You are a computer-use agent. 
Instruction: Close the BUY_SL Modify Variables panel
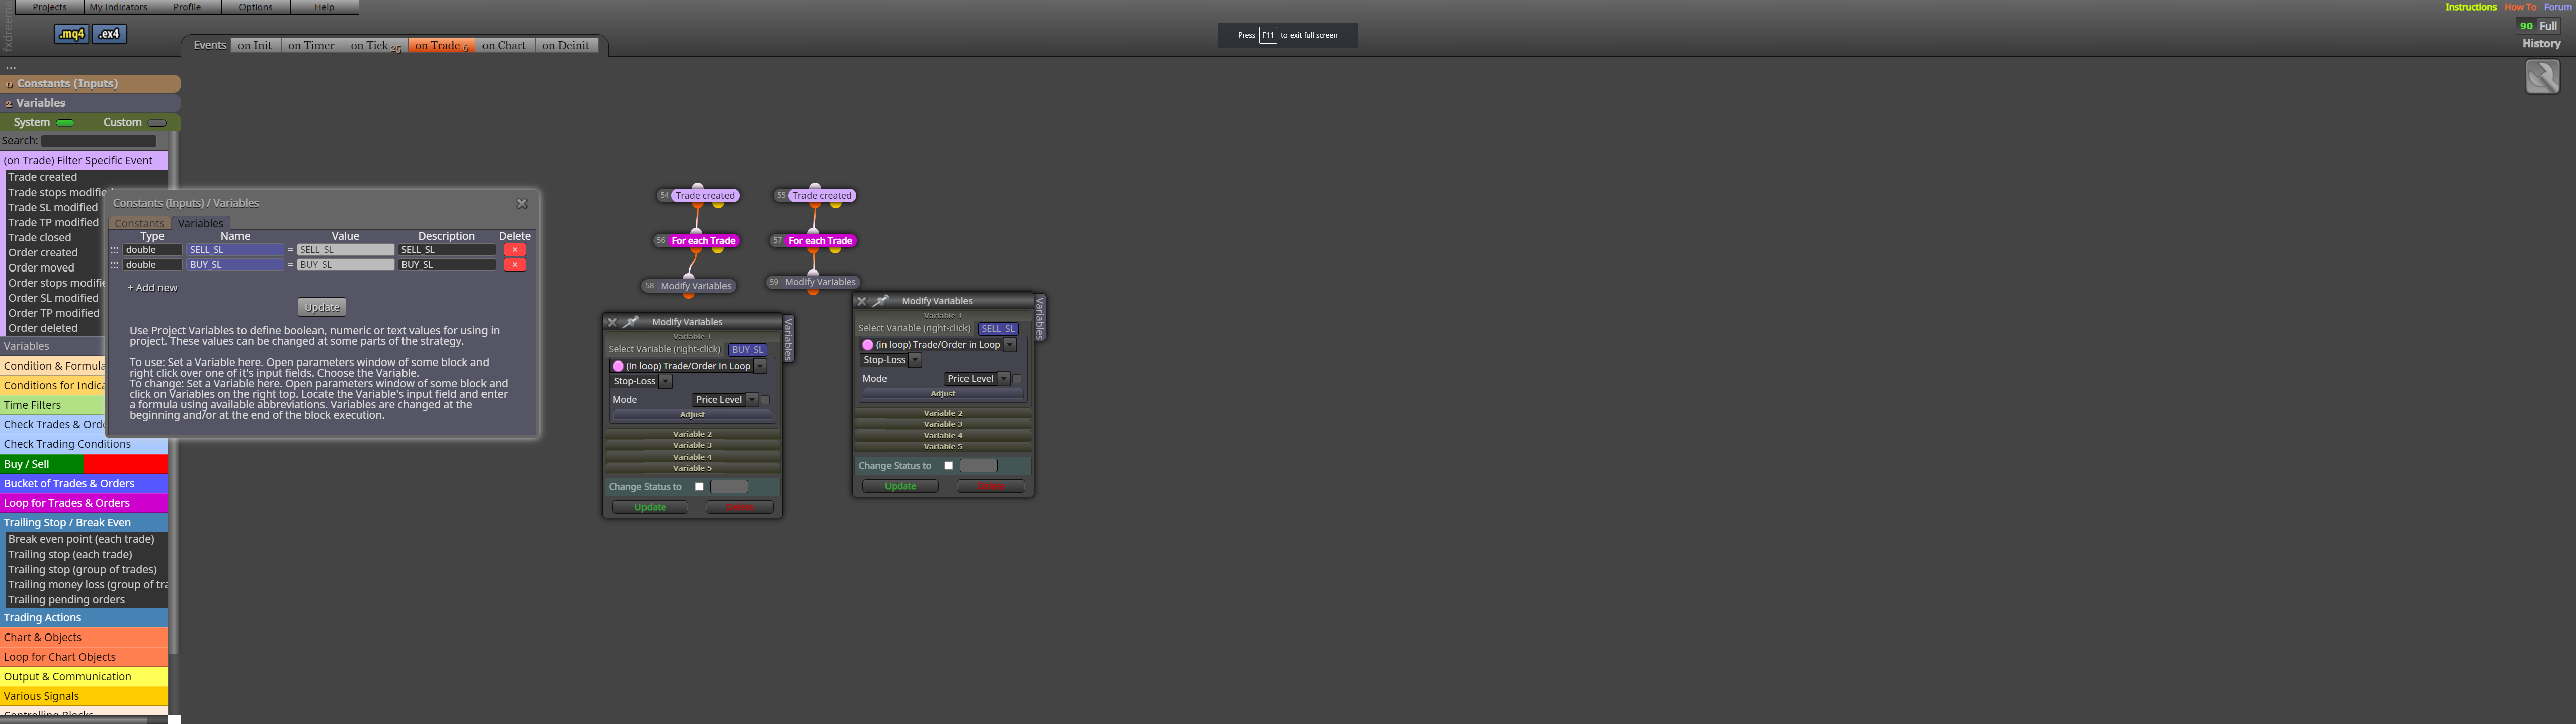(x=612, y=322)
